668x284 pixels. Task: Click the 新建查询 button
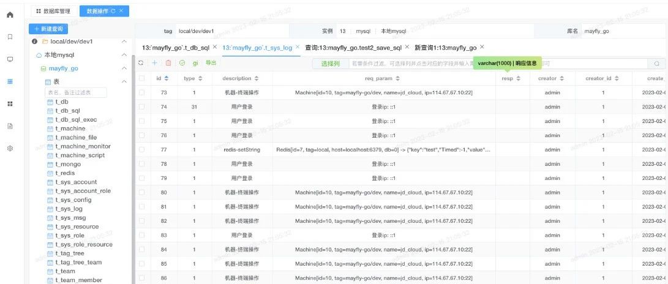tap(48, 29)
